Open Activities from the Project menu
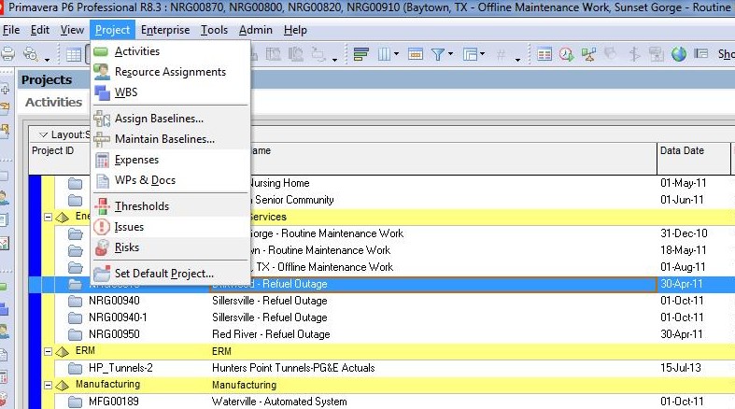Screen dimensions: 735x409 [x=137, y=51]
